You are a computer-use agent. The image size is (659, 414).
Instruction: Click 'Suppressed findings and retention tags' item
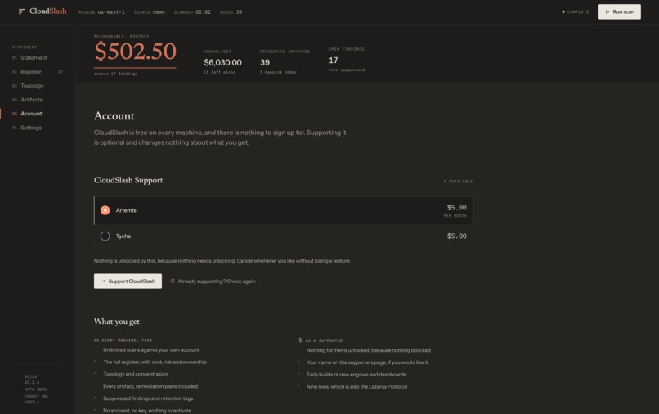[148, 398]
